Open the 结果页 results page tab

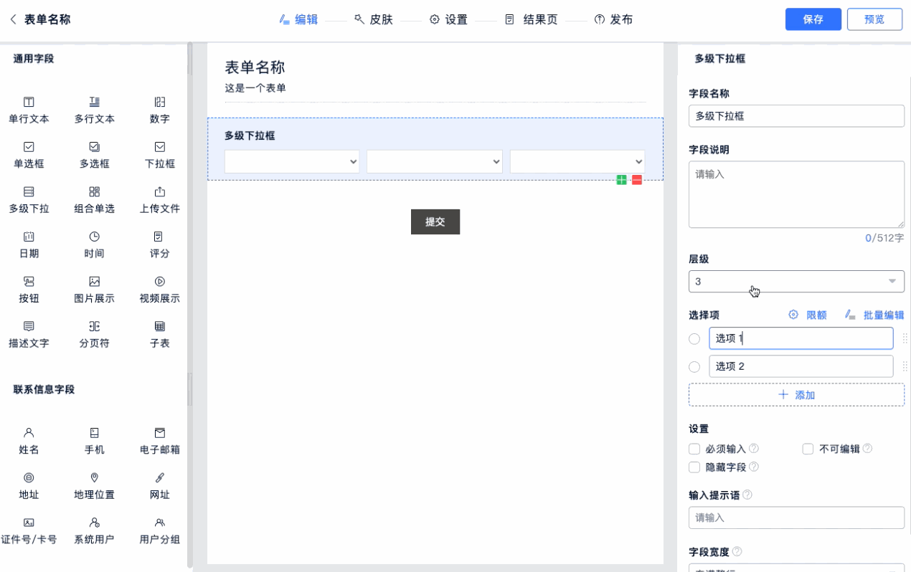[x=532, y=19]
